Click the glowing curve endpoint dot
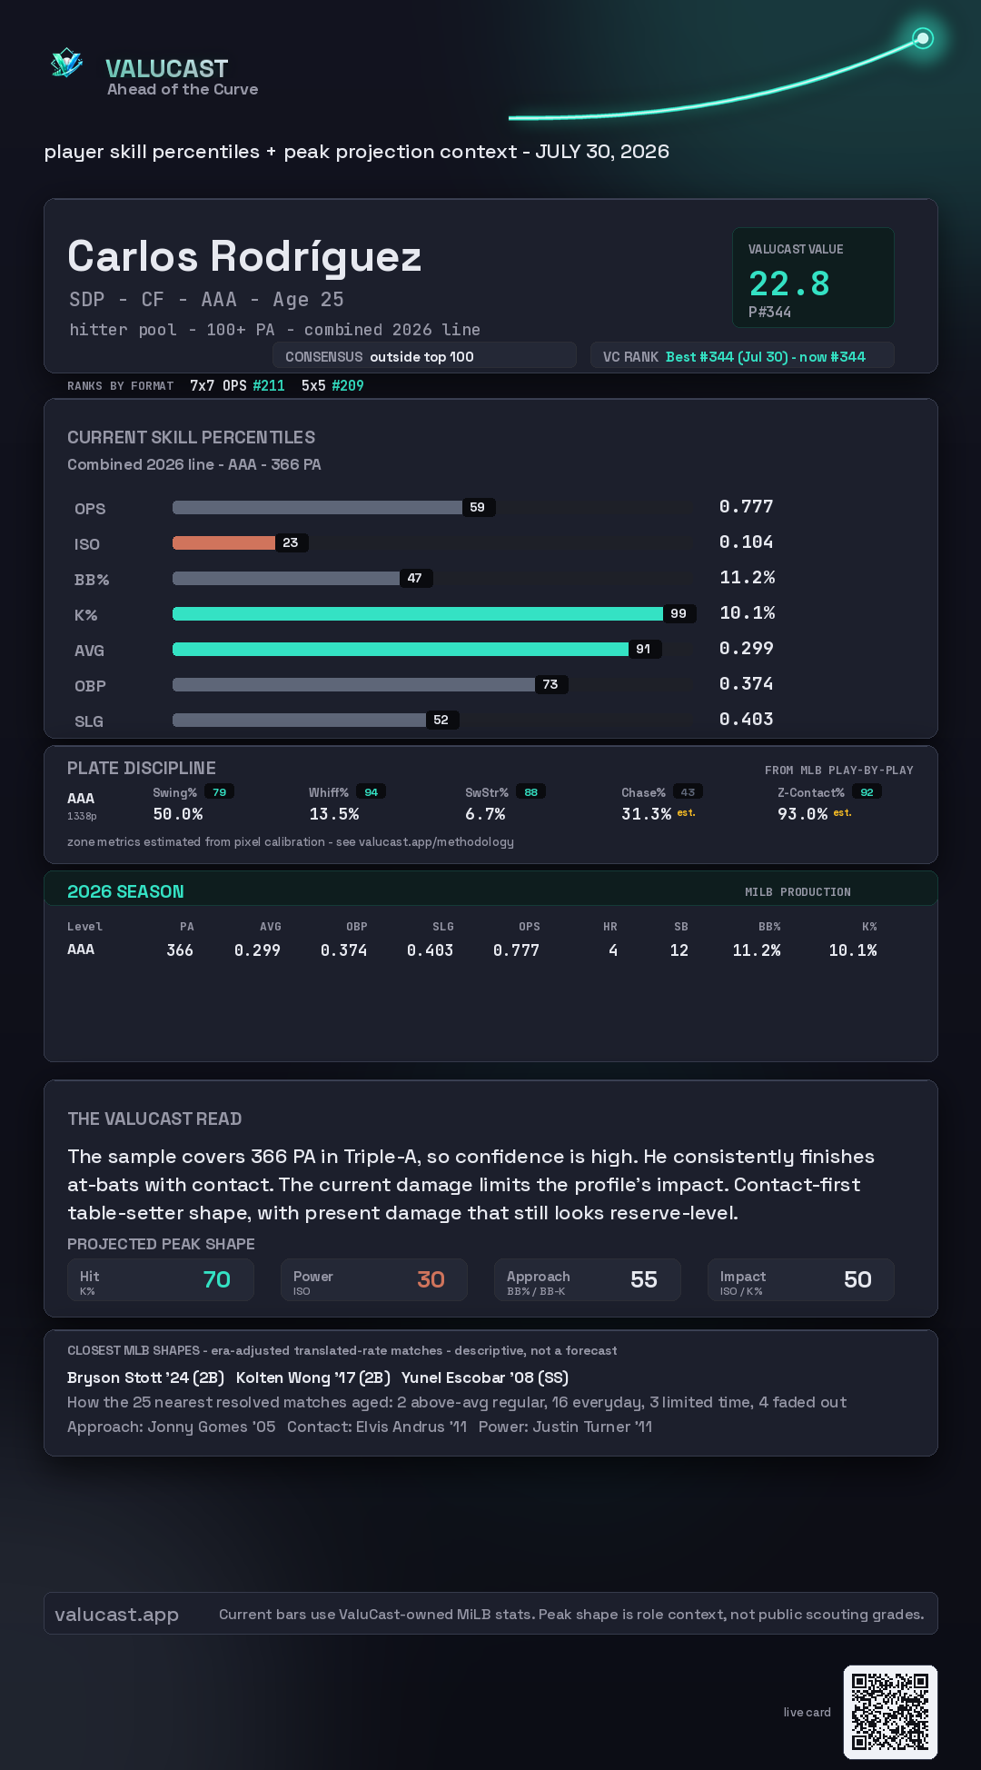The height and width of the screenshot is (1770, 981). (x=923, y=38)
